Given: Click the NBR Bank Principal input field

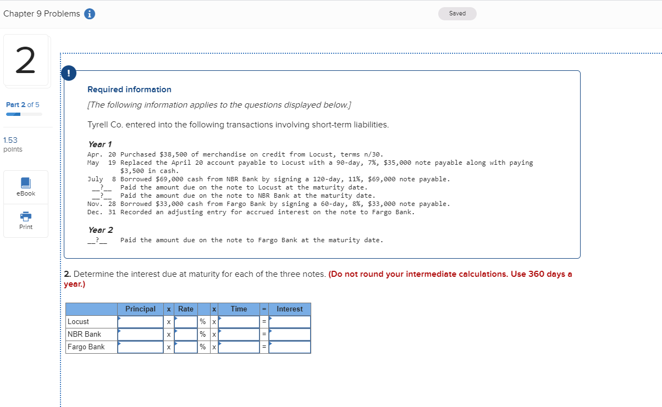Looking at the screenshot, I should coord(140,334).
